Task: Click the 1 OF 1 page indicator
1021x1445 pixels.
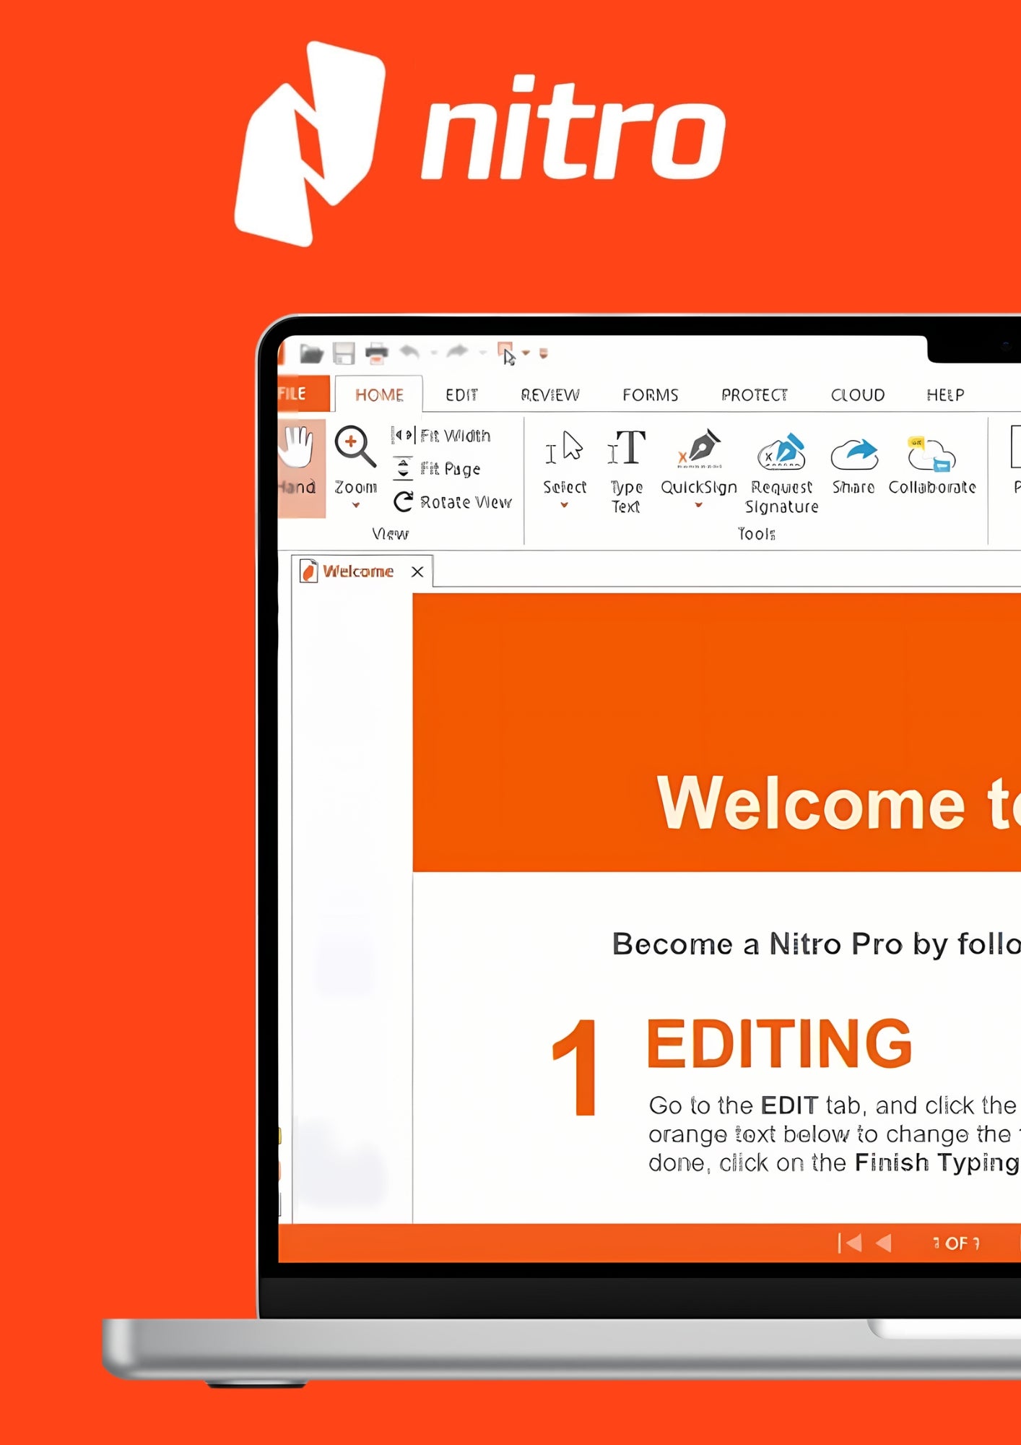Action: [956, 1243]
